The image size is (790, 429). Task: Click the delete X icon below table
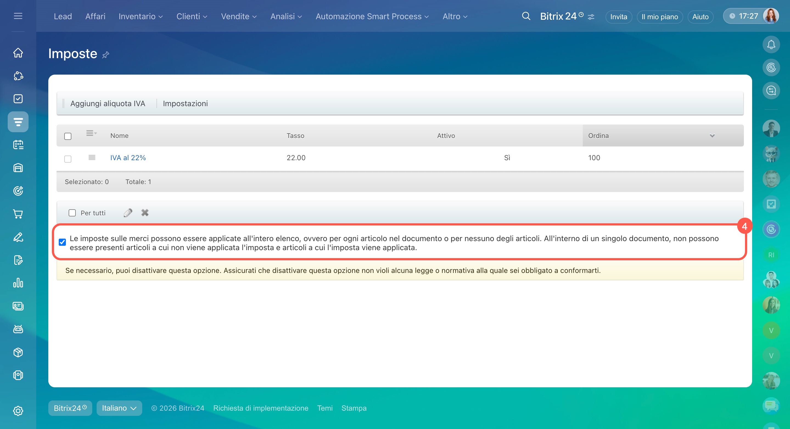[145, 213]
